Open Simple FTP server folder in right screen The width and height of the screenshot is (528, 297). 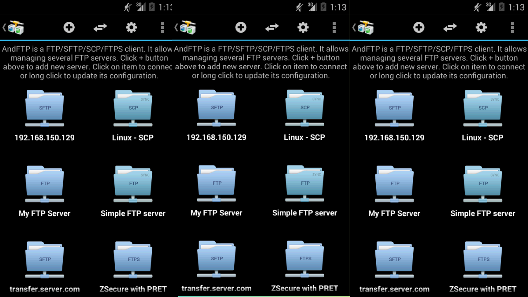point(483,184)
